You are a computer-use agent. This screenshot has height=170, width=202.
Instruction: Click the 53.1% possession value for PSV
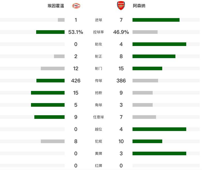point(76,32)
